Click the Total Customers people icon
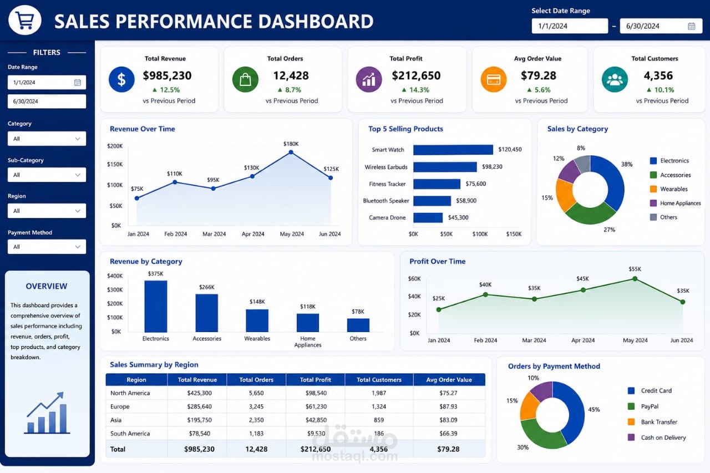This screenshot has height=473, width=710. (x=615, y=79)
